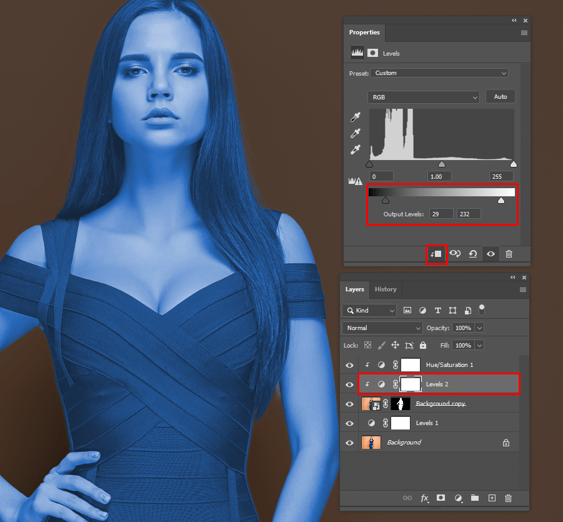
Task: Select the Levels 2 layer mask thumbnail
Action: pyautogui.click(x=411, y=384)
